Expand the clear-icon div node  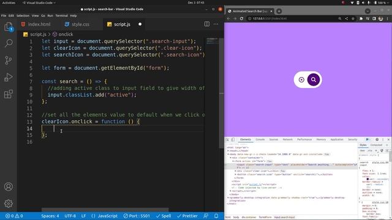point(235,171)
